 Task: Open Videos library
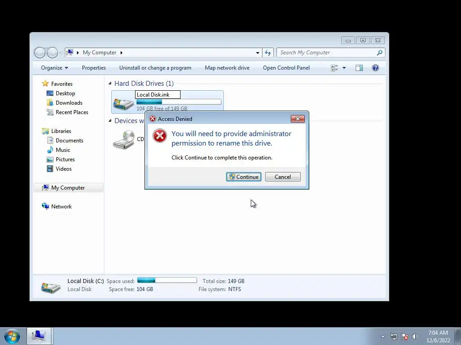point(63,169)
